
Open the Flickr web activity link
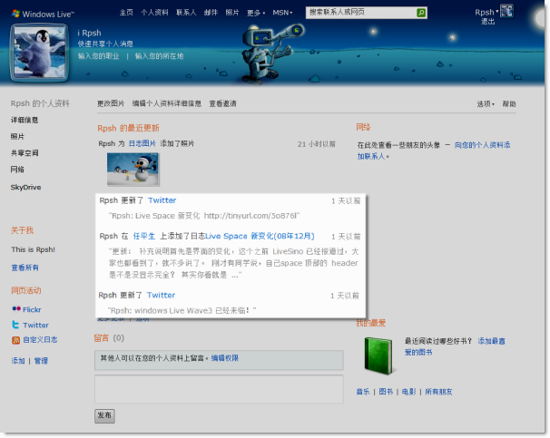[32, 309]
